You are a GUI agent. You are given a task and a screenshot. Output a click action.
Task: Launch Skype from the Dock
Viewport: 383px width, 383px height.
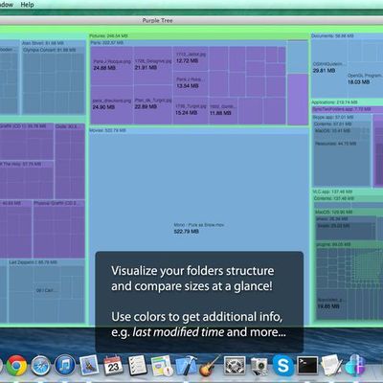tap(283, 365)
